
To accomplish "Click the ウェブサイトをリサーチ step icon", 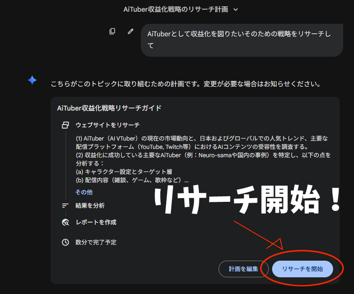I will 65,125.
